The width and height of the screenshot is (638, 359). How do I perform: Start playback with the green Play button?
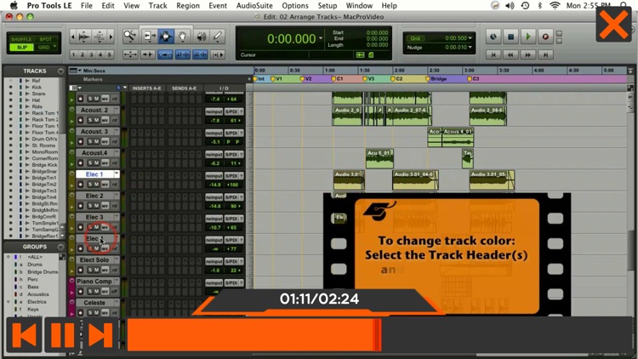coord(528,37)
